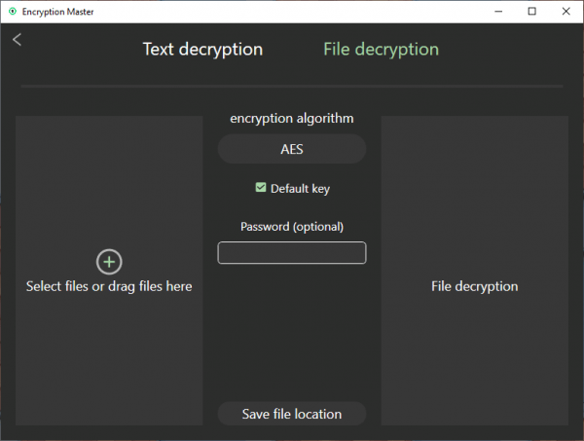Click the Encryption Master app logo in title bar
Image resolution: width=584 pixels, height=441 pixels.
coord(13,12)
